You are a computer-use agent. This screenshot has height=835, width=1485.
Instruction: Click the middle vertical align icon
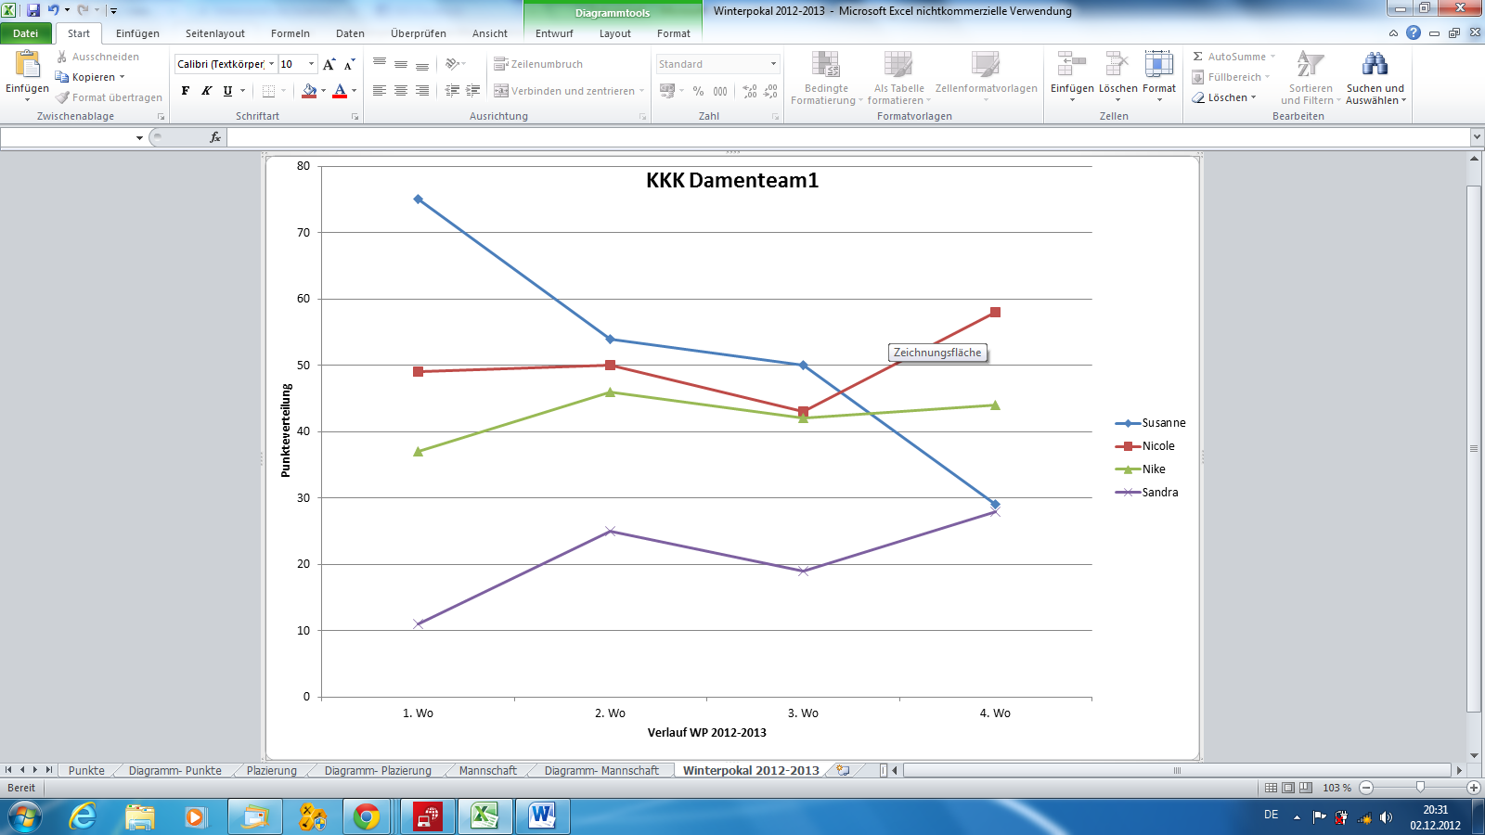[401, 64]
